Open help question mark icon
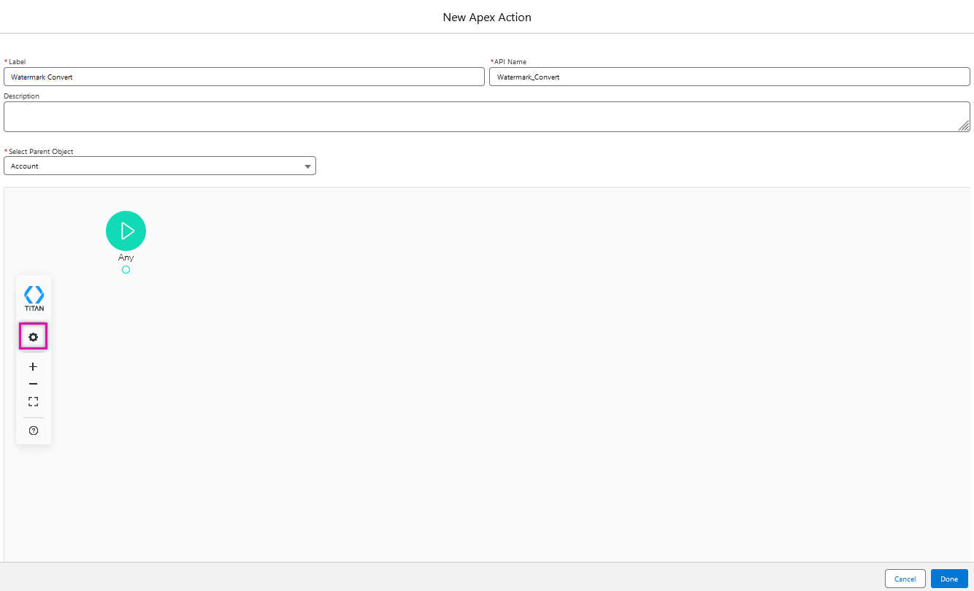 [x=33, y=430]
